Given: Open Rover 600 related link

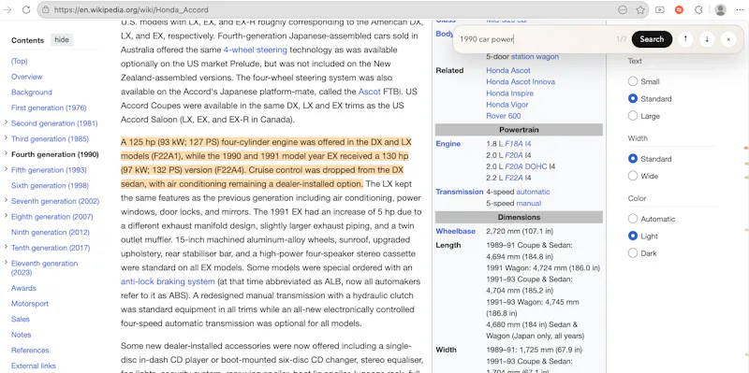Looking at the screenshot, I should pyautogui.click(x=504, y=116).
